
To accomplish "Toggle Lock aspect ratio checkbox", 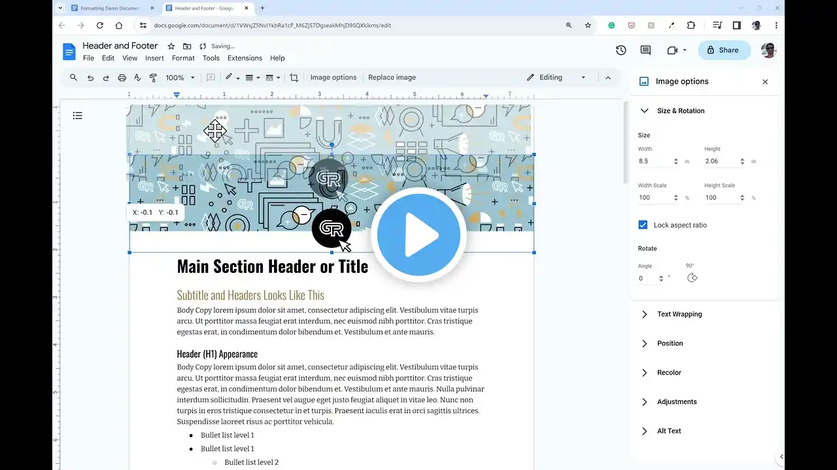I will (643, 225).
